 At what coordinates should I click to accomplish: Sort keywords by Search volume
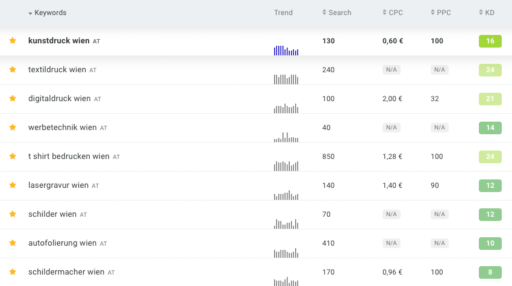[339, 13]
